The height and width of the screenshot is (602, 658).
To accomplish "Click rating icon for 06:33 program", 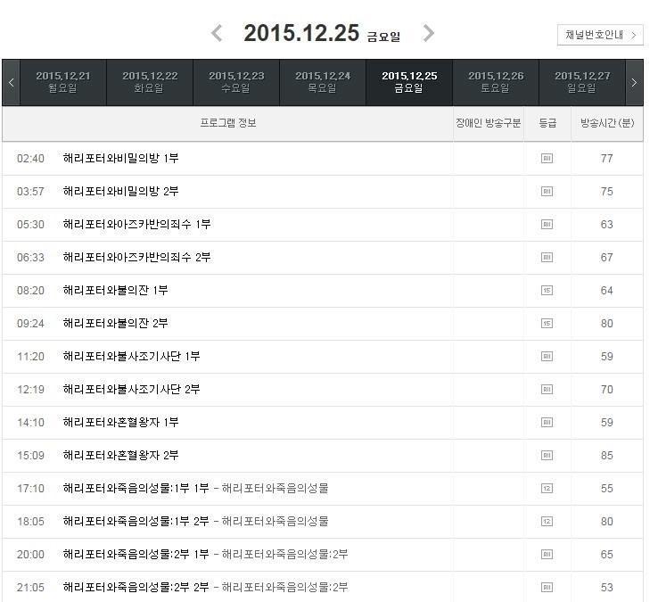I will [547, 258].
